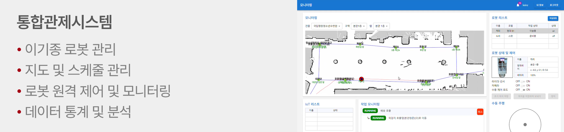Click the RUNNING badge on the pickup subtask
Image resolution: width=564 pixels, height=132 pixels.
click(x=378, y=118)
